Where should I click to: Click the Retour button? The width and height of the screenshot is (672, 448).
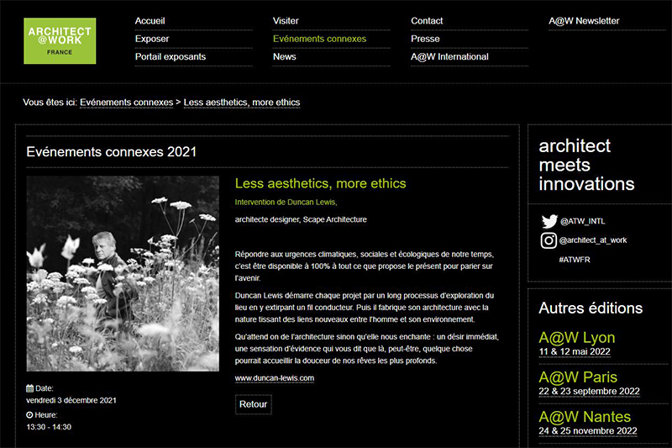click(x=254, y=404)
